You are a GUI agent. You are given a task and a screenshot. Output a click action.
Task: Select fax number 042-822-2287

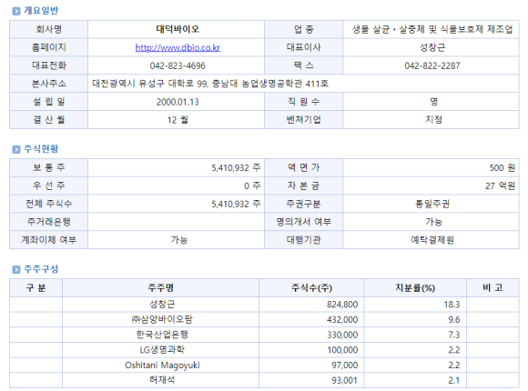click(432, 65)
